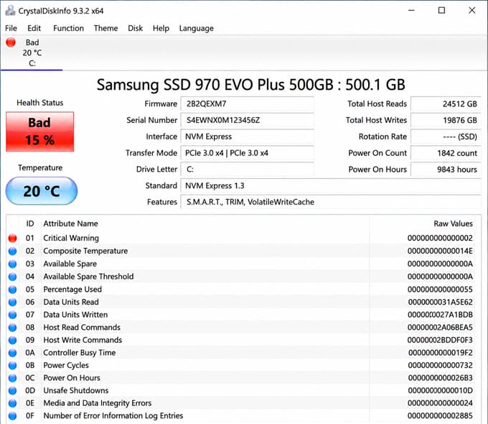Click blue status icon of Percentage Used row
Image resolution: width=488 pixels, height=424 pixels.
click(x=12, y=290)
